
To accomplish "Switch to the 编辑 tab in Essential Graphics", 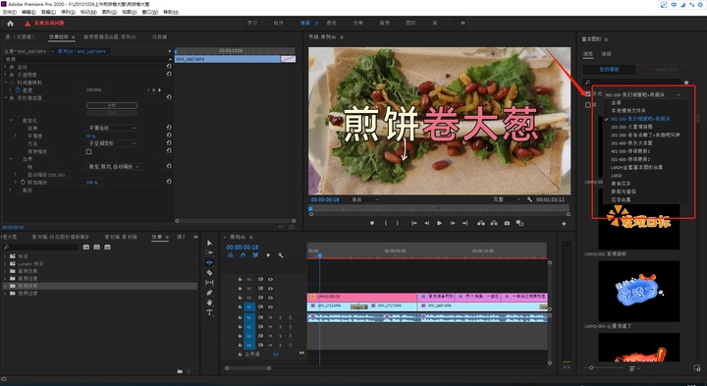I will pos(606,54).
